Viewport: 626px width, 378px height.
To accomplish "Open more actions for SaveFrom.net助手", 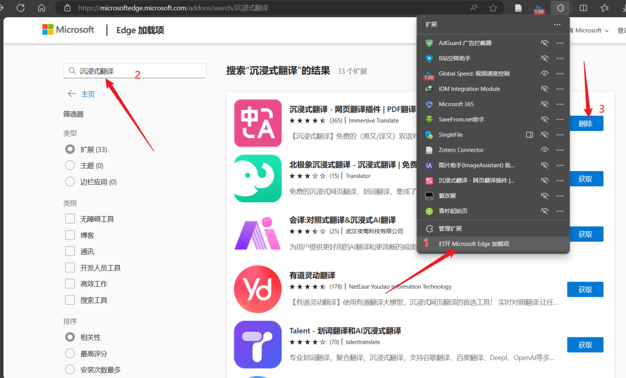I will 560,119.
